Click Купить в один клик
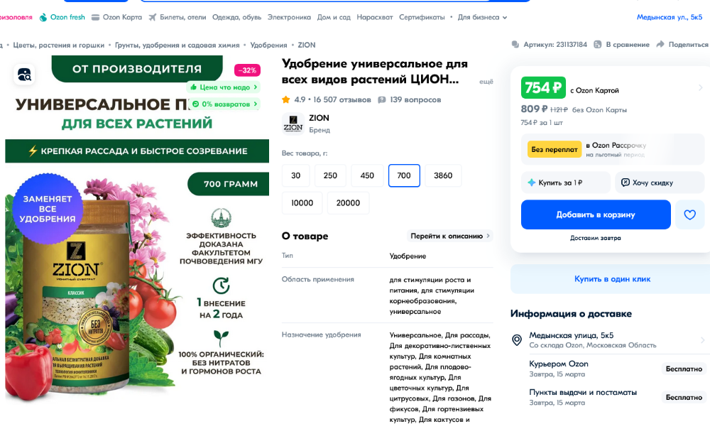 point(612,279)
